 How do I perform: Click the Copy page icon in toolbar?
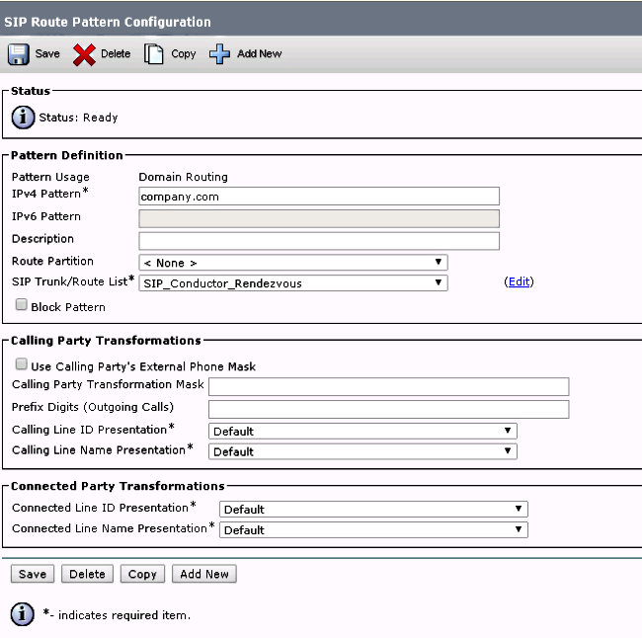pyautogui.click(x=153, y=54)
